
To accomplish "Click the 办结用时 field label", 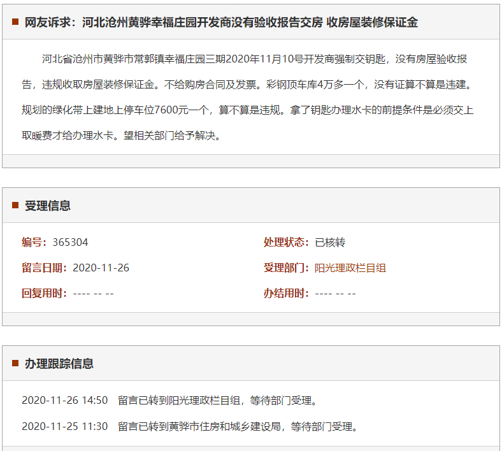I will coord(288,293).
